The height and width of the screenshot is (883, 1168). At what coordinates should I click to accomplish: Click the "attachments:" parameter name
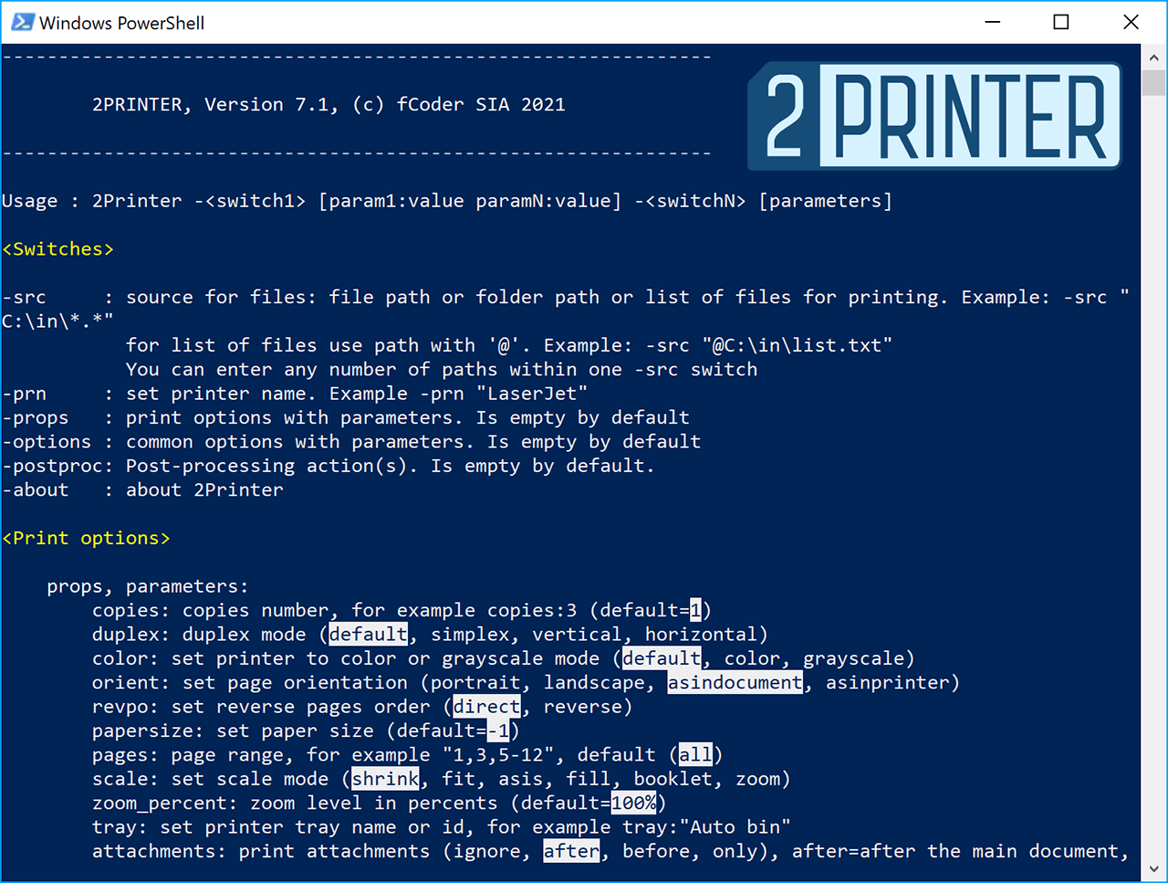click(160, 851)
